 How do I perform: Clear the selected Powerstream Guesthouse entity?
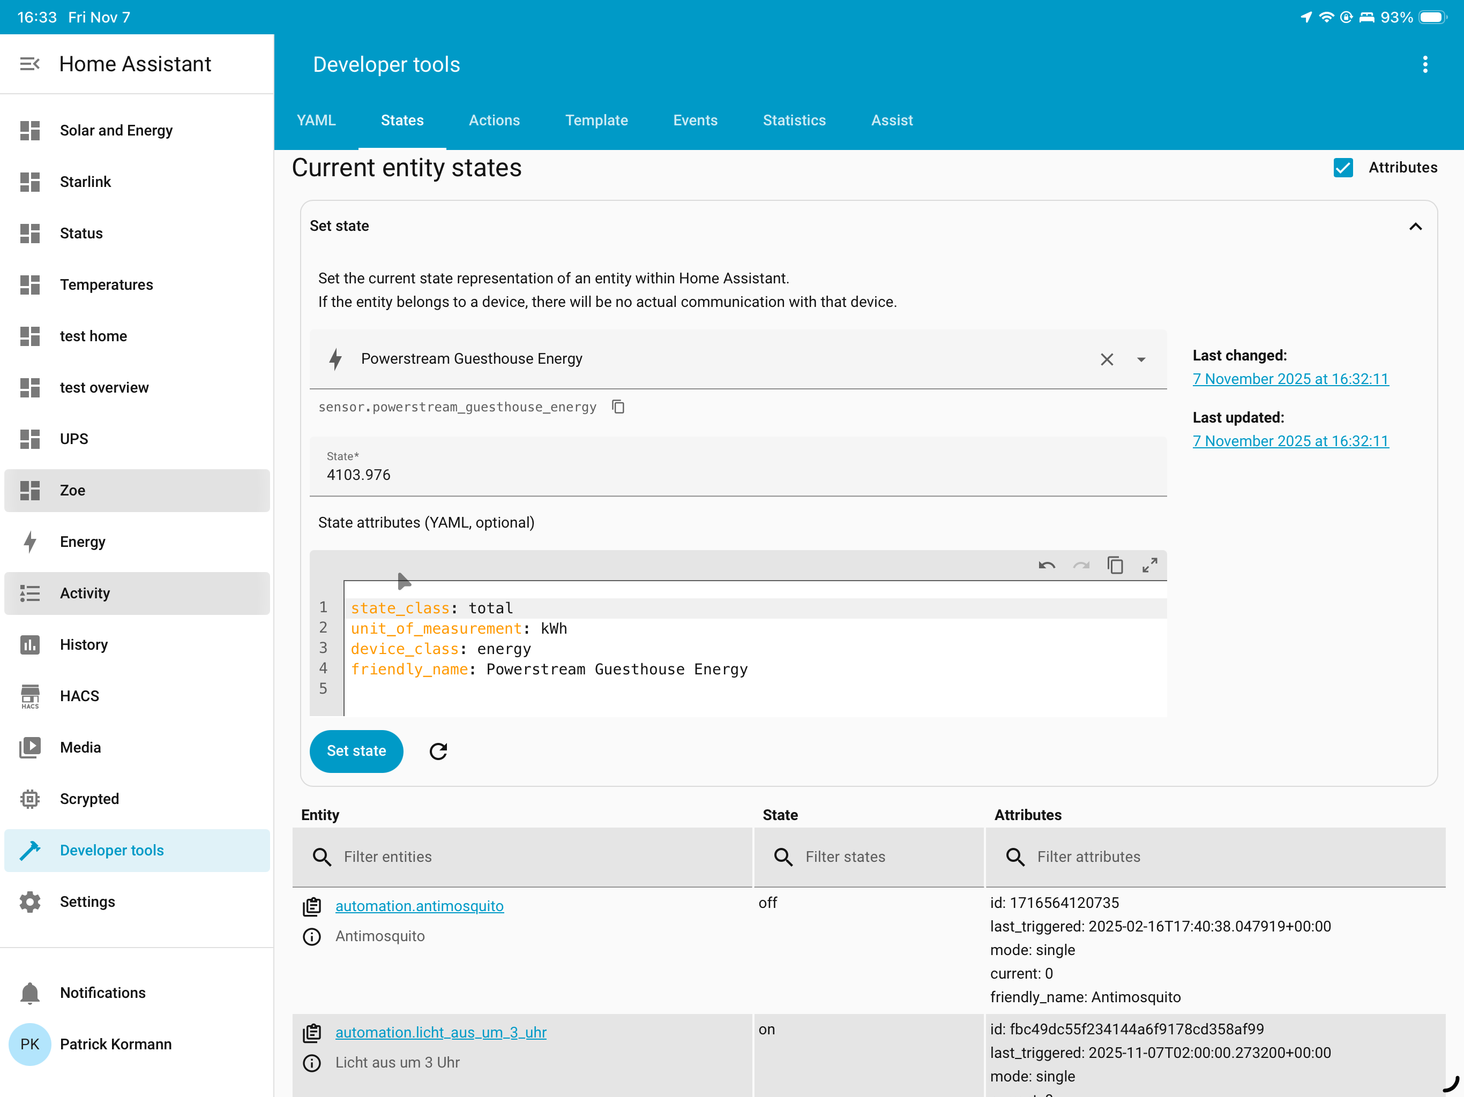point(1107,359)
